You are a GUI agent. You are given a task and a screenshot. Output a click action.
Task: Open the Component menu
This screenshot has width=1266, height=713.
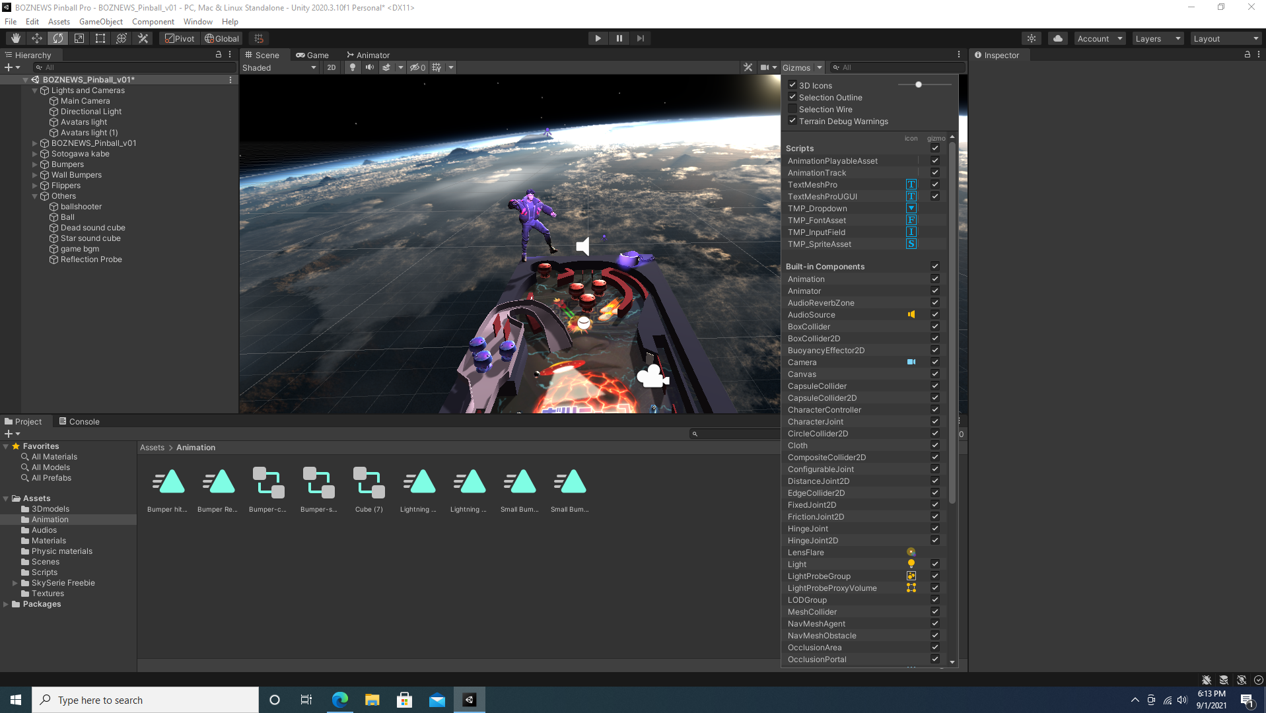click(153, 22)
